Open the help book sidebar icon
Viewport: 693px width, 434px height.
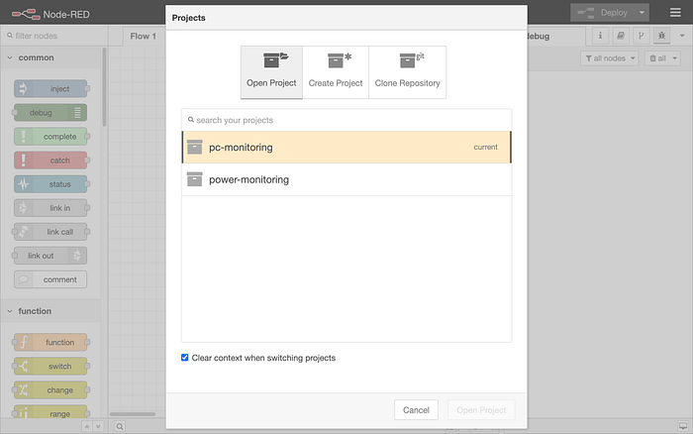pyautogui.click(x=621, y=36)
